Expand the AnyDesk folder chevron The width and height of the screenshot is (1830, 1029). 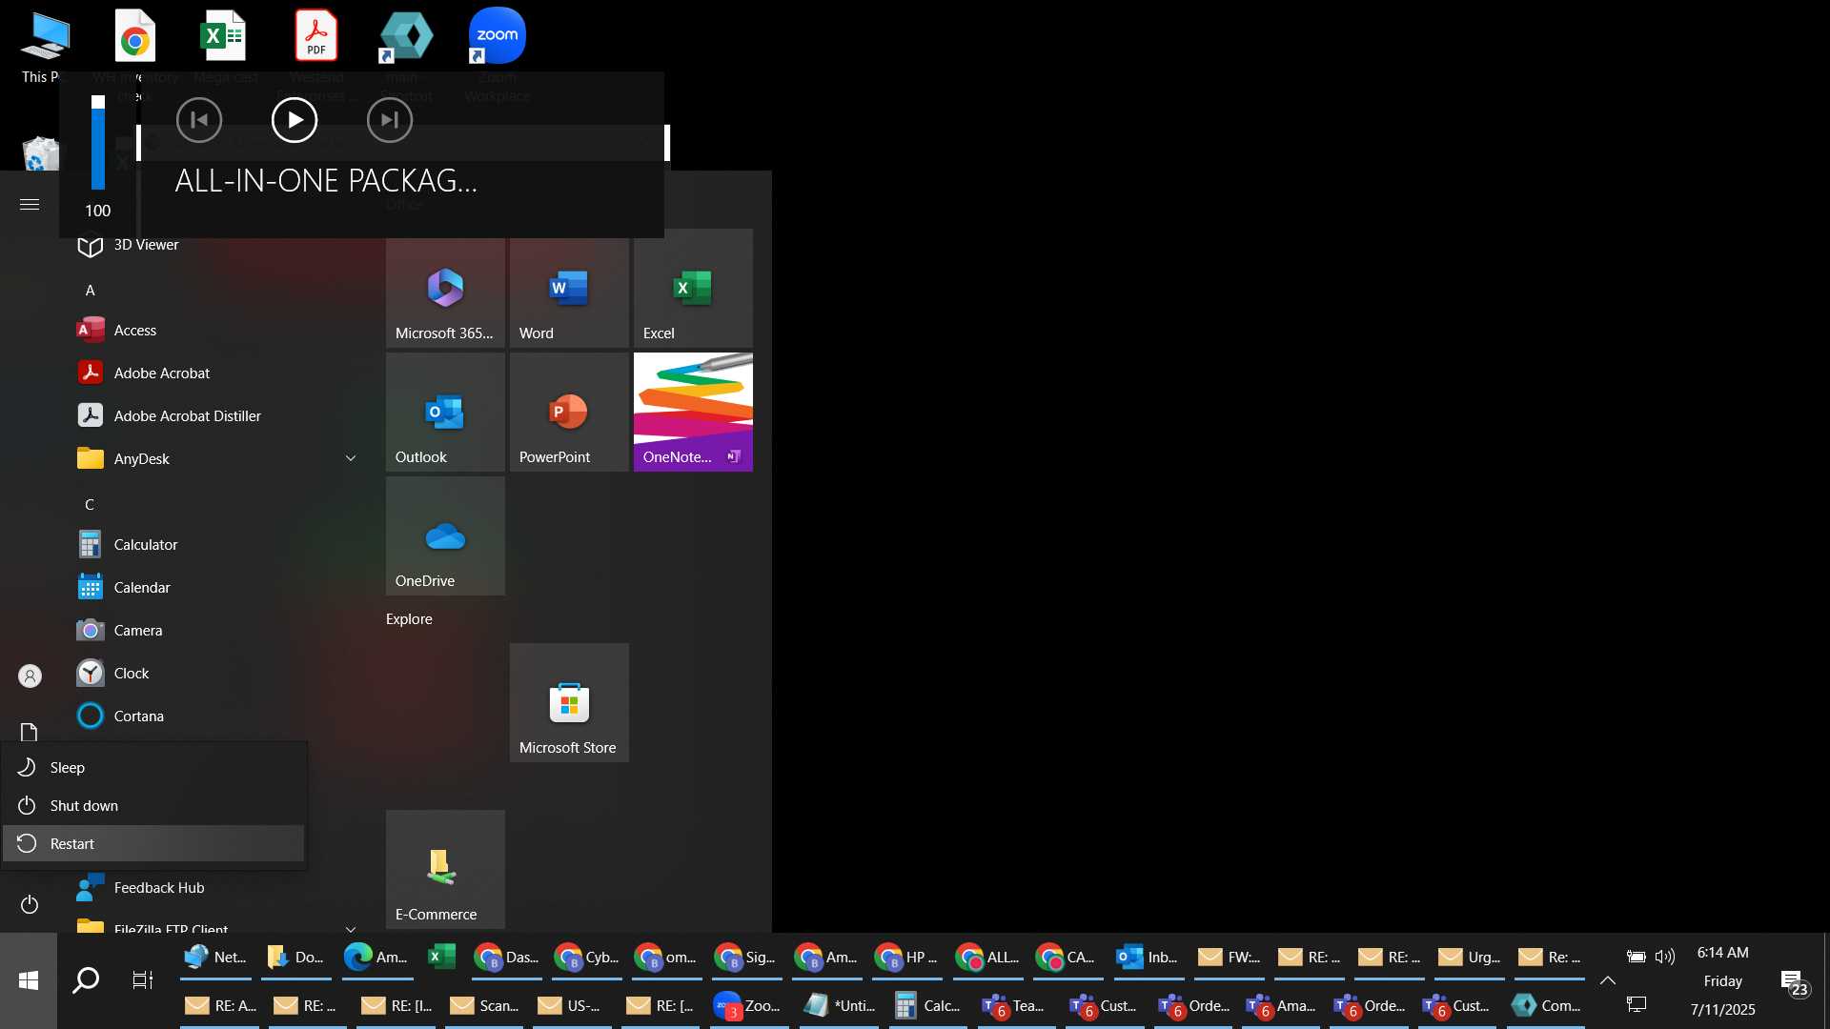[351, 459]
